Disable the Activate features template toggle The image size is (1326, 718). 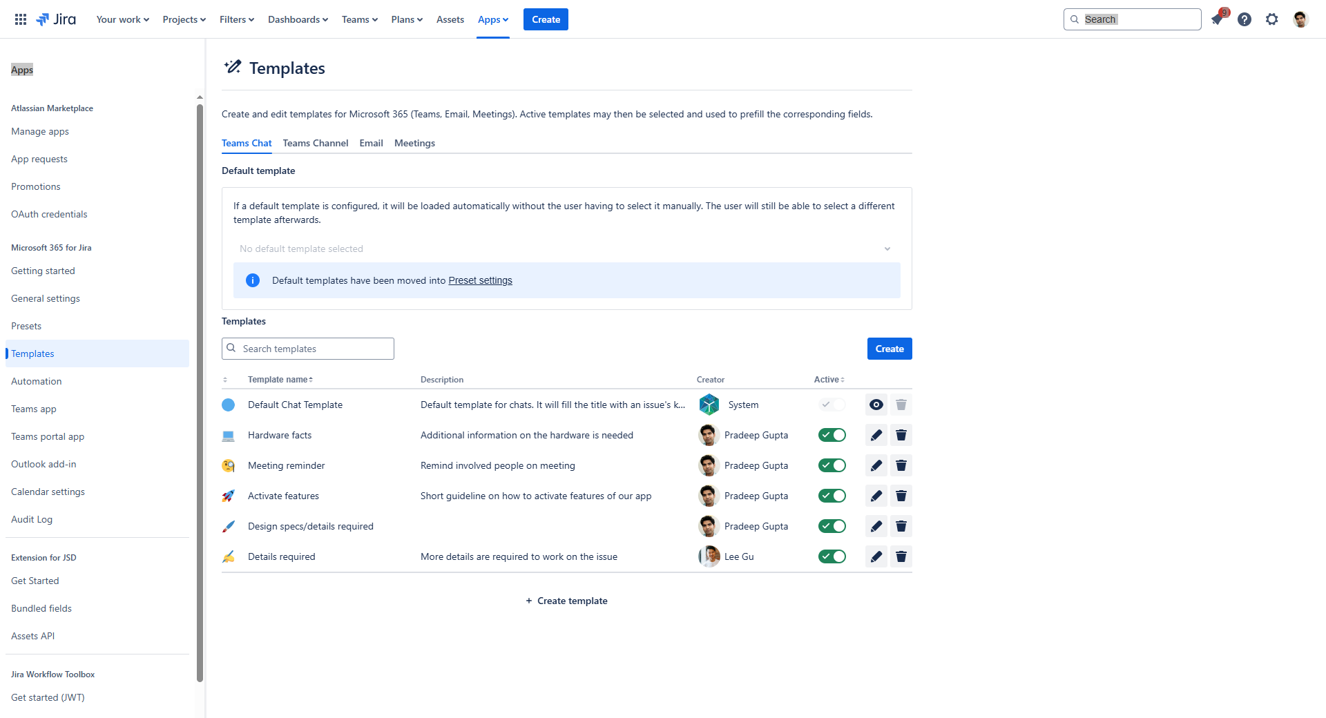point(832,496)
